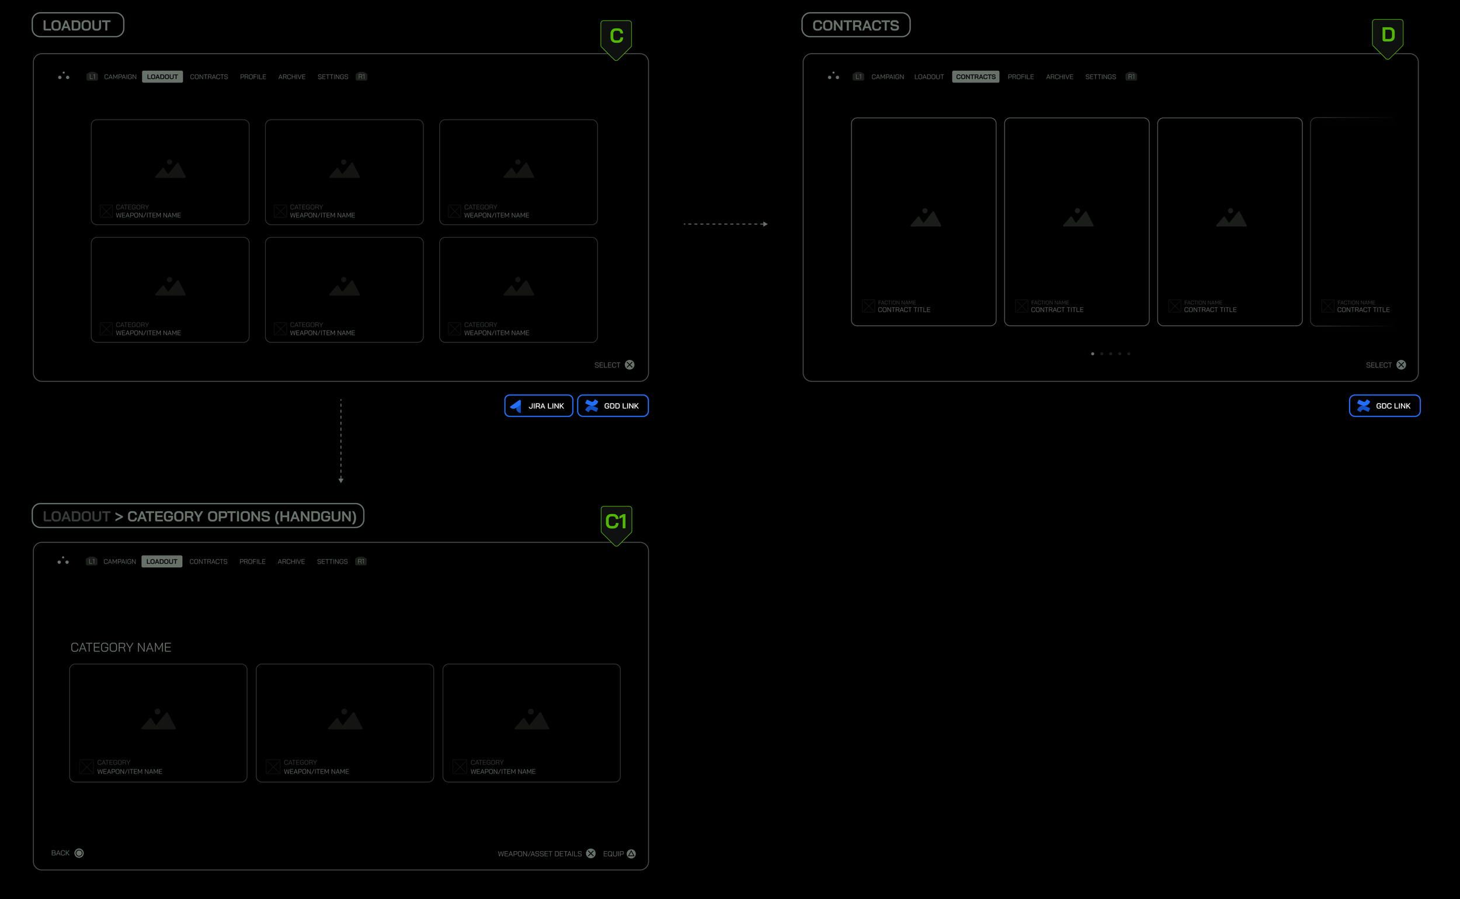Select the highlighted CONTRACTS tab in Contracts frame

tap(975, 77)
